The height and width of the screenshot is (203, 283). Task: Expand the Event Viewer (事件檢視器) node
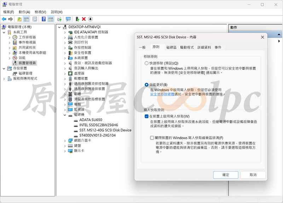10,43
